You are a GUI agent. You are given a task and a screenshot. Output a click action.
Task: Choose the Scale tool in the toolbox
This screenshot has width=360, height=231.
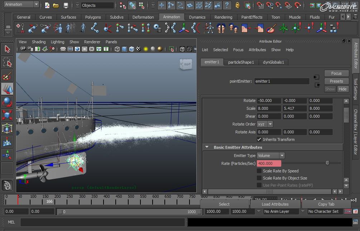click(7, 115)
